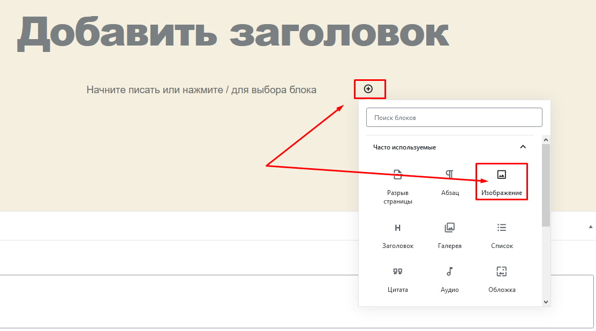The width and height of the screenshot is (596, 331).
Task: Insert an Audio block (Аудио)
Action: (450, 280)
